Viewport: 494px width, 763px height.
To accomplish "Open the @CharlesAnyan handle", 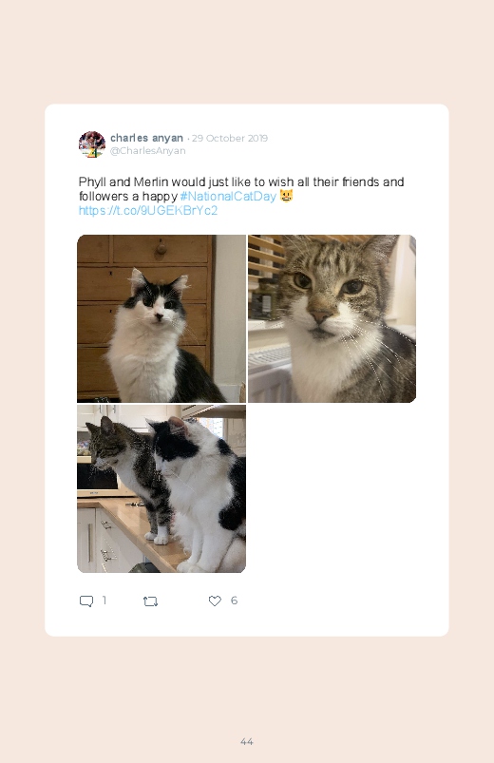I will [147, 151].
